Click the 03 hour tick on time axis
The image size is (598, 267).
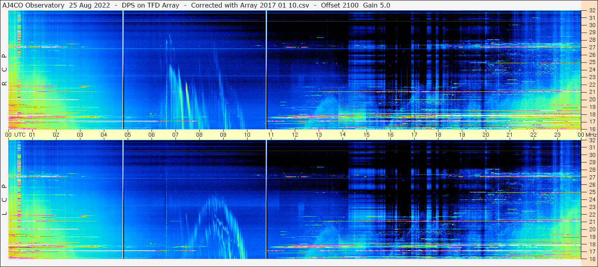click(80, 135)
